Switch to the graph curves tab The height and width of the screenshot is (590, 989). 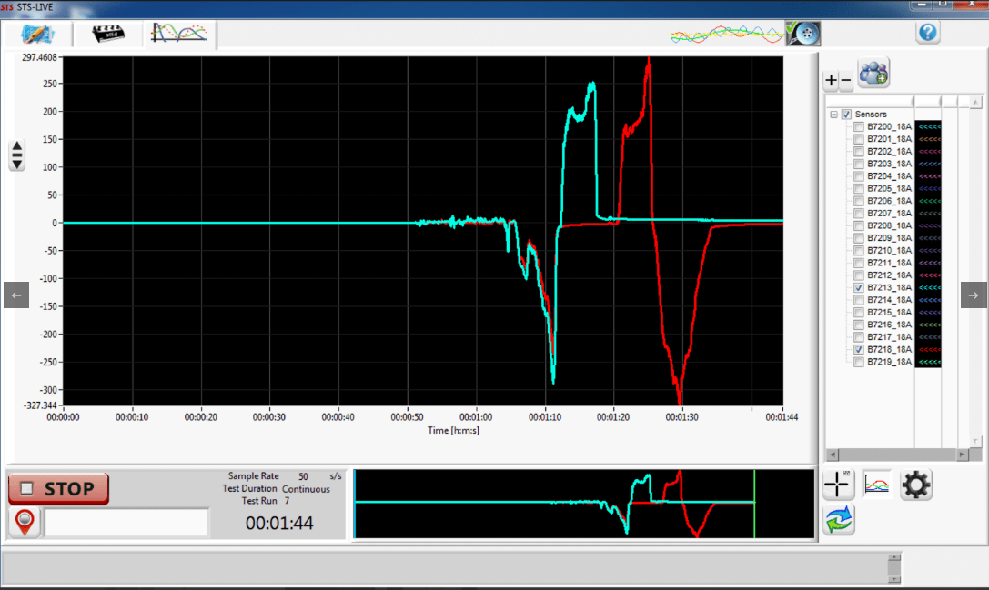click(178, 34)
